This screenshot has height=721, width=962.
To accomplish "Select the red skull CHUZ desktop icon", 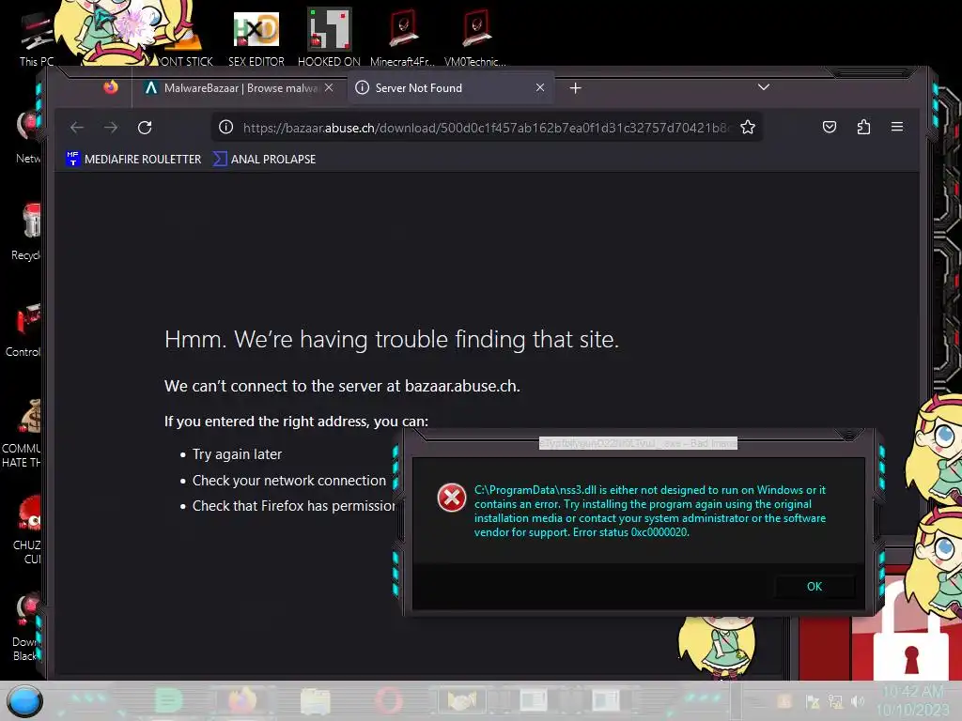I will pyautogui.click(x=27, y=529).
